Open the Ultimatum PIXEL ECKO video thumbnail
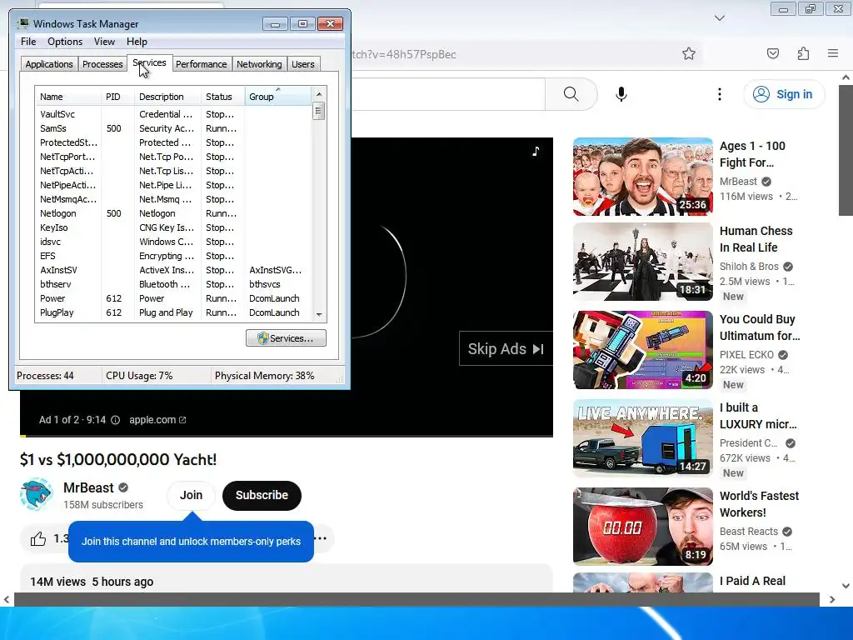This screenshot has width=853, height=640. coord(642,350)
